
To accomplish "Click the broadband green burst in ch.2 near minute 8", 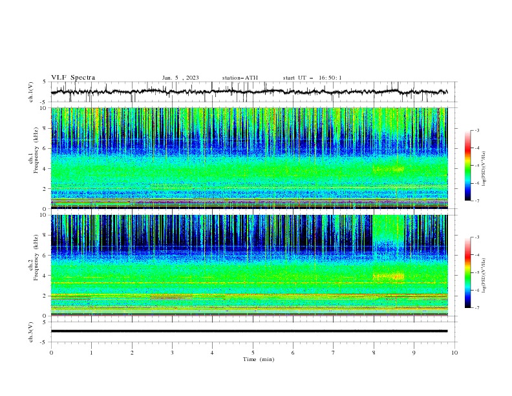I will click(x=388, y=228).
